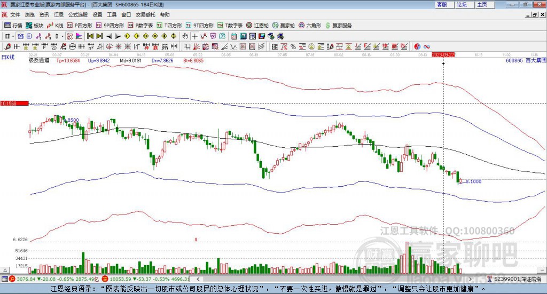Open the T四方形 tool
The width and height of the screenshot is (547, 294).
169,26
